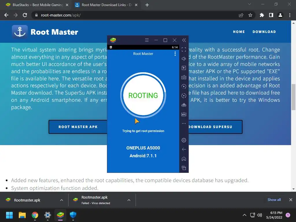296x222 pixels.
Task: Click the BlueStacks sync/rotate circle icon
Action: (184, 96)
